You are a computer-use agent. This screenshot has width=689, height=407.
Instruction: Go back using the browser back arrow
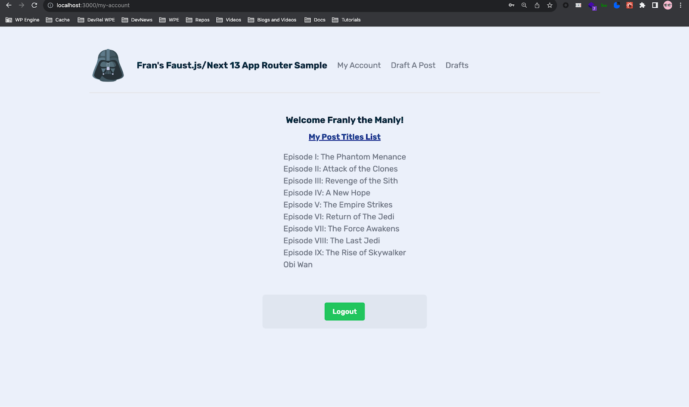point(9,5)
